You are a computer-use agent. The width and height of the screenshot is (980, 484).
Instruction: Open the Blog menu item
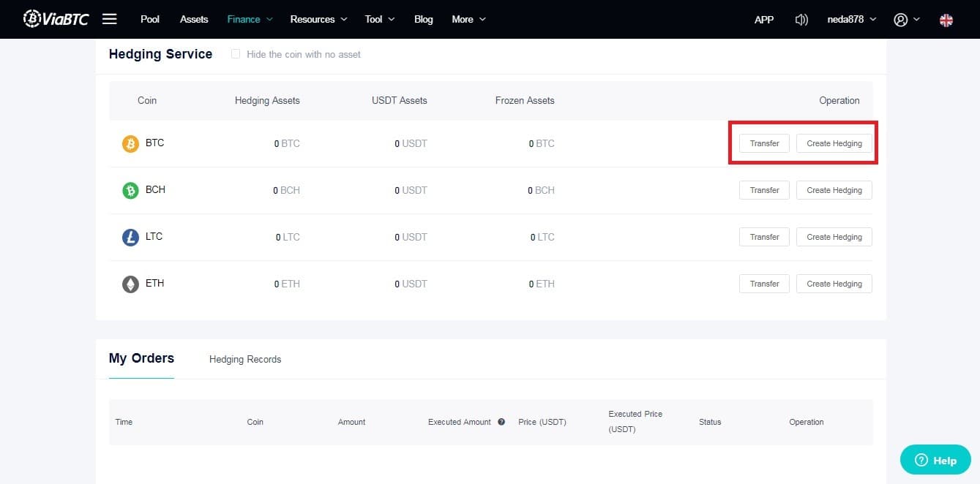(423, 19)
